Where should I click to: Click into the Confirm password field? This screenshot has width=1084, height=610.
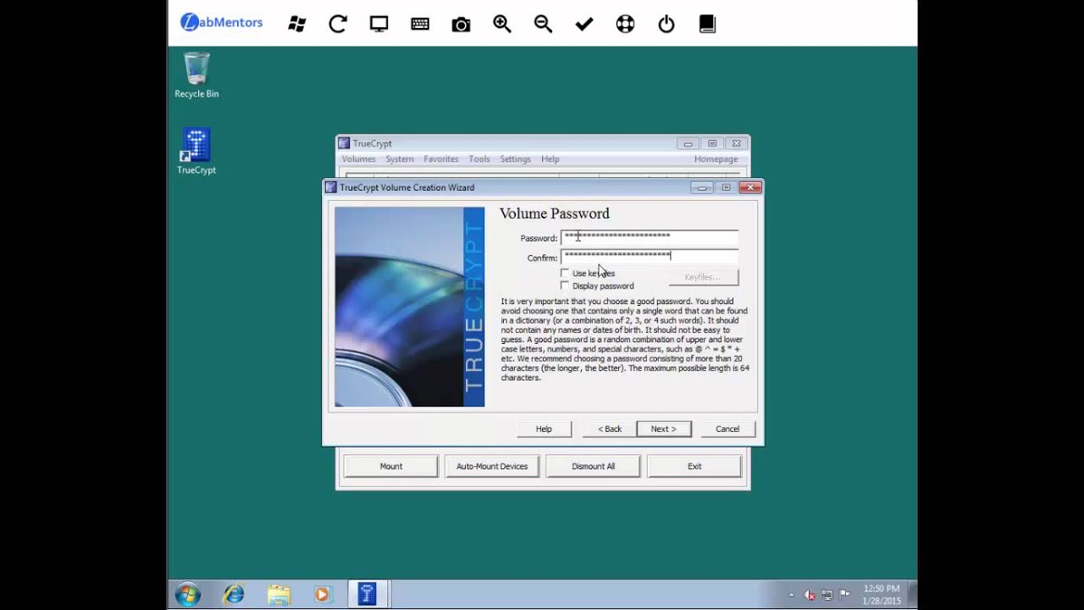tap(650, 257)
